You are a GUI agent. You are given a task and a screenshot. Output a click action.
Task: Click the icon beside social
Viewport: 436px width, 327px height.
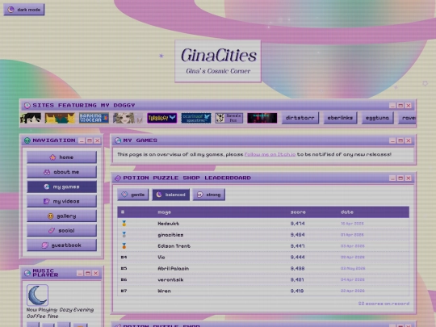52,230
